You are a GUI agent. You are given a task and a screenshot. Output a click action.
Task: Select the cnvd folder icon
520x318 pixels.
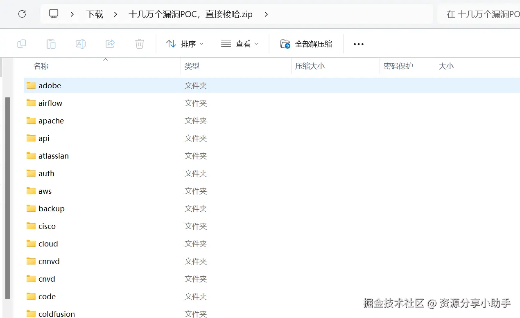click(x=31, y=279)
